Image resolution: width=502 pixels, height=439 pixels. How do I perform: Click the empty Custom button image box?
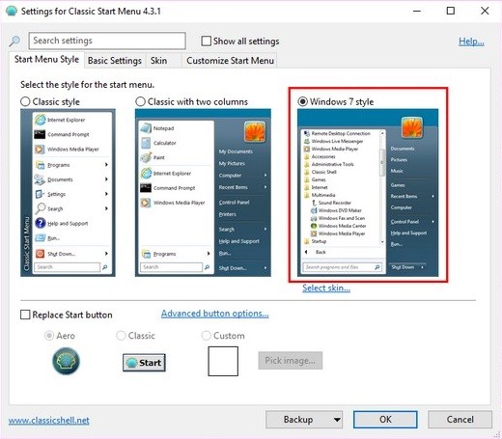point(223,361)
